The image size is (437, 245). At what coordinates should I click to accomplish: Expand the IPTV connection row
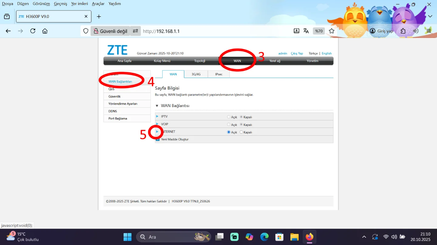point(157,116)
